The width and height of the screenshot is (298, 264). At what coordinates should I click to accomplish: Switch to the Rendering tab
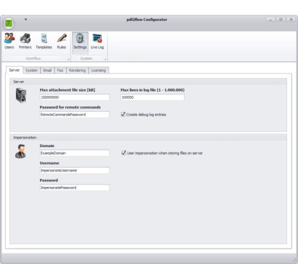pyautogui.click(x=77, y=71)
